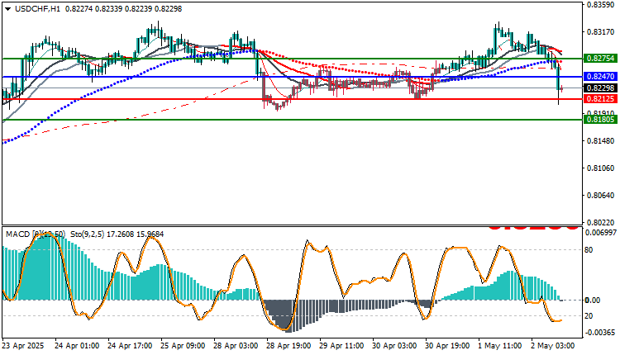
Task: Click the 28 Apr 19:00 time marker
Action: pos(289,346)
